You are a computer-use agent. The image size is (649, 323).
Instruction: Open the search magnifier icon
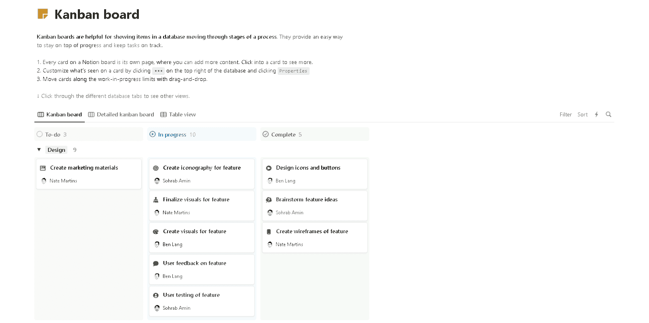(608, 114)
